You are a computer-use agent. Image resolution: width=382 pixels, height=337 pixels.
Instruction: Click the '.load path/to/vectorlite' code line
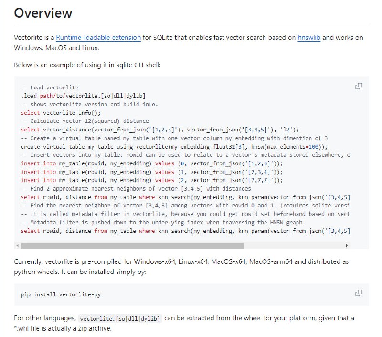83,96
